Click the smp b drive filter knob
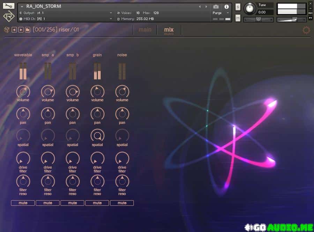The image size is (314, 232). click(73, 158)
